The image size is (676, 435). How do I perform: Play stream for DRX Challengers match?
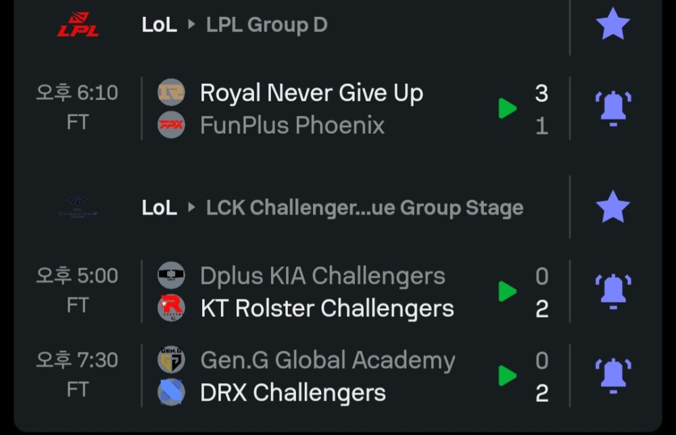508,376
